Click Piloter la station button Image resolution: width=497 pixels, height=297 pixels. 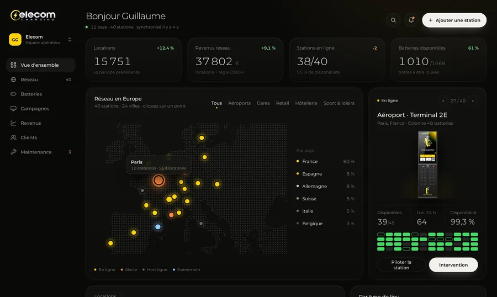(401, 264)
